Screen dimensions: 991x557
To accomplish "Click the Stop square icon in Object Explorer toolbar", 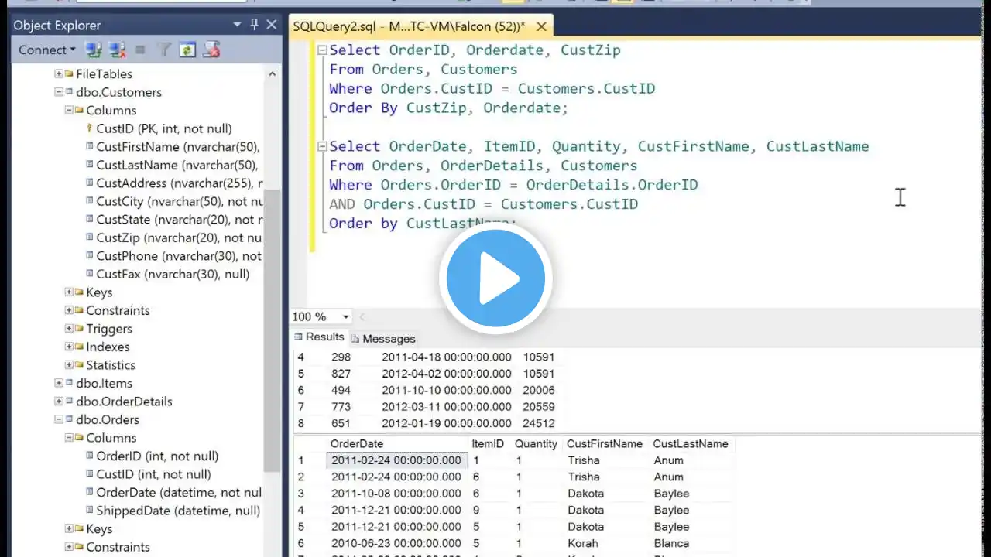I will point(140,50).
